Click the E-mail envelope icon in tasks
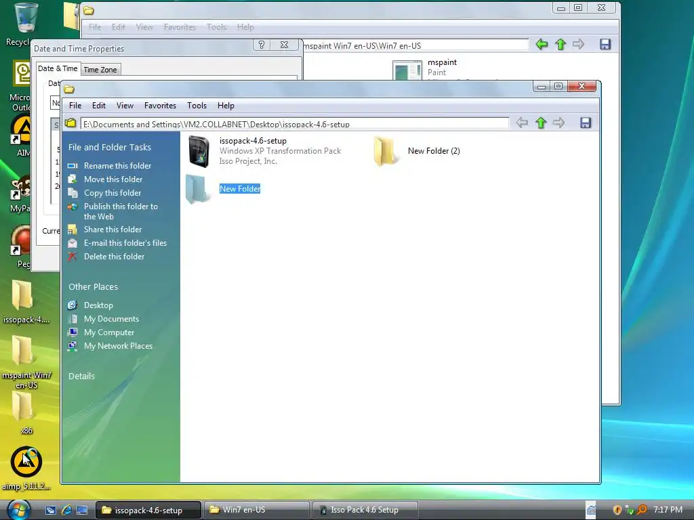Screen dimensions: 694x520 click(x=73, y=243)
